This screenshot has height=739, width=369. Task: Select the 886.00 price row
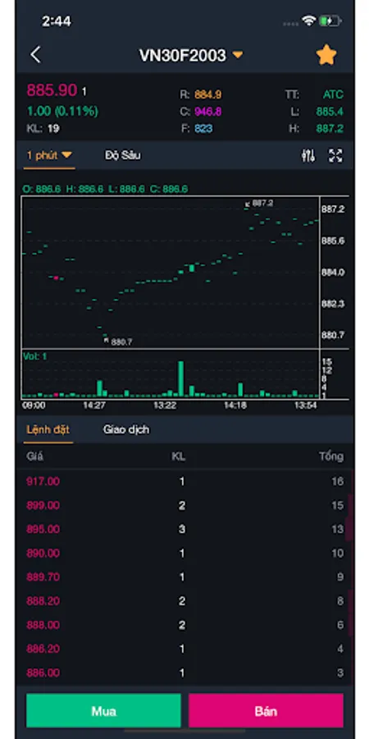[x=184, y=672]
